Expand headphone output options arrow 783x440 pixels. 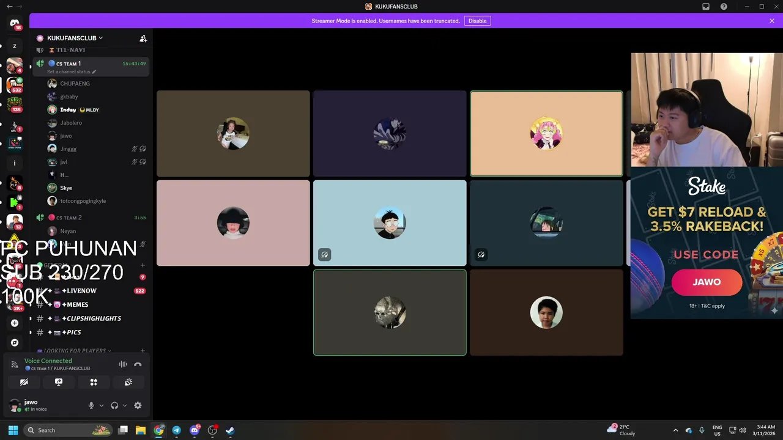pyautogui.click(x=125, y=405)
